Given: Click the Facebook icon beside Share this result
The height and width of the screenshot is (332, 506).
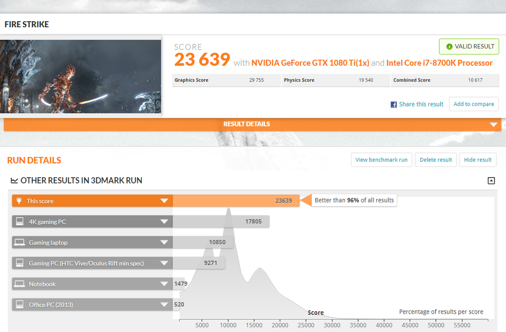Looking at the screenshot, I should [x=394, y=104].
